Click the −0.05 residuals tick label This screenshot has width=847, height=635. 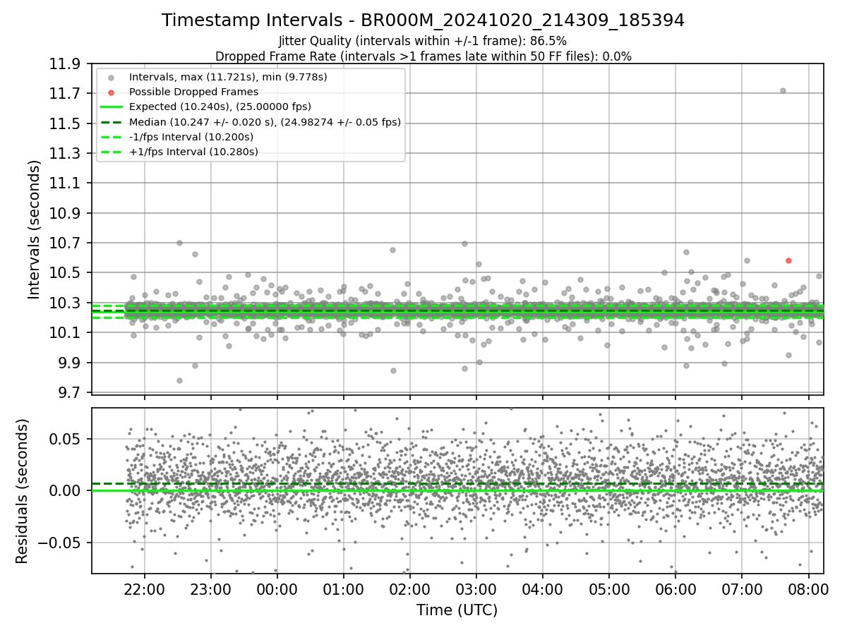tap(58, 543)
